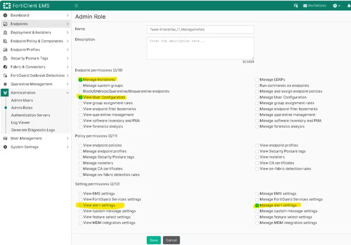Click the System Settings gear icon
Image resolution: width=351 pixels, height=245 pixels.
5,147
